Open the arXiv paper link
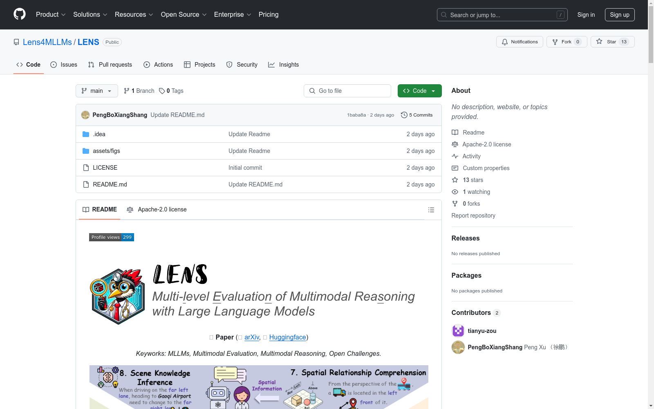 click(x=252, y=337)
